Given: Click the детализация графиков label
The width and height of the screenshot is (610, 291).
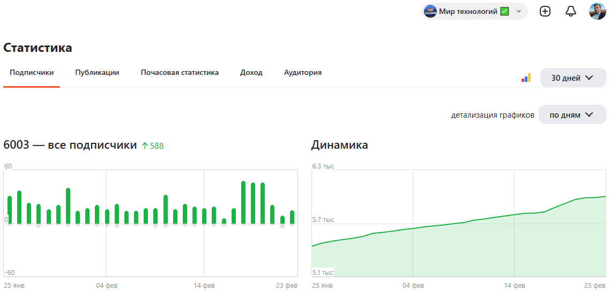Looking at the screenshot, I should click(x=493, y=115).
